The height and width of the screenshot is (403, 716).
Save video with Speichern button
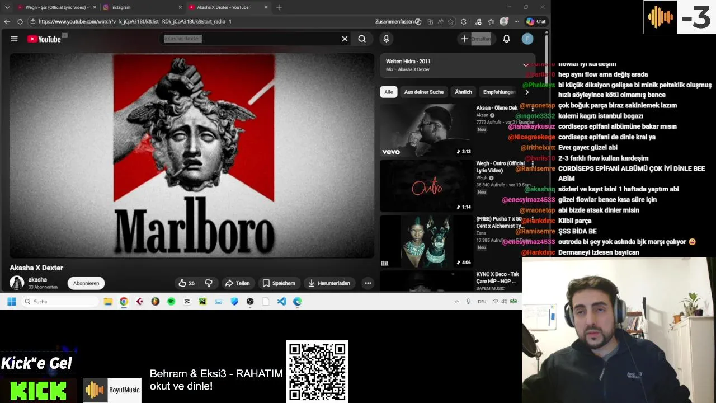point(279,283)
